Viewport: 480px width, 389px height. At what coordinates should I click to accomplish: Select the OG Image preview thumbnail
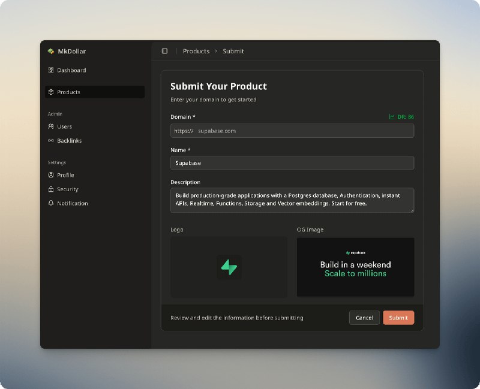(x=355, y=267)
